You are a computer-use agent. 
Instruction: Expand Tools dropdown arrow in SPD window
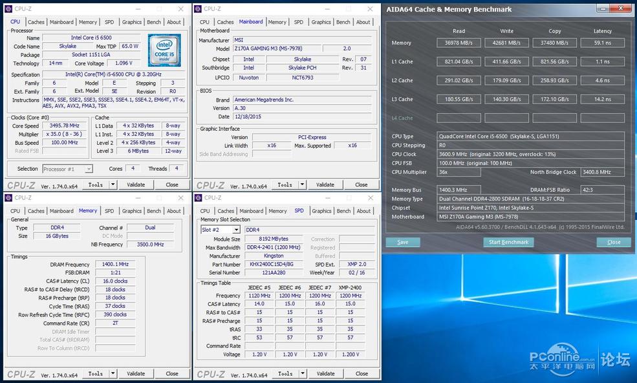coord(303,373)
